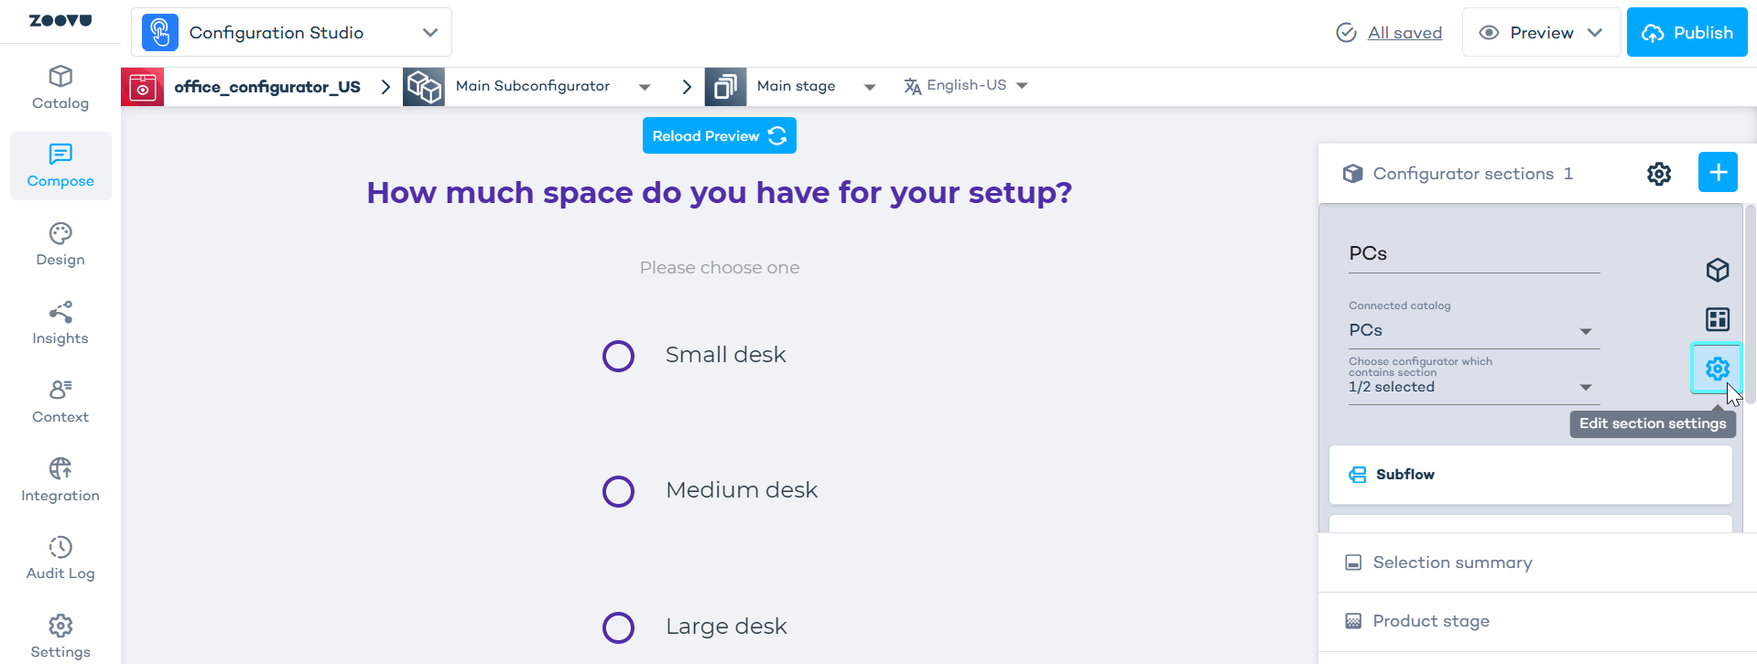This screenshot has height=664, width=1757.
Task: Open Configurator sections settings gear
Action: 1658,174
